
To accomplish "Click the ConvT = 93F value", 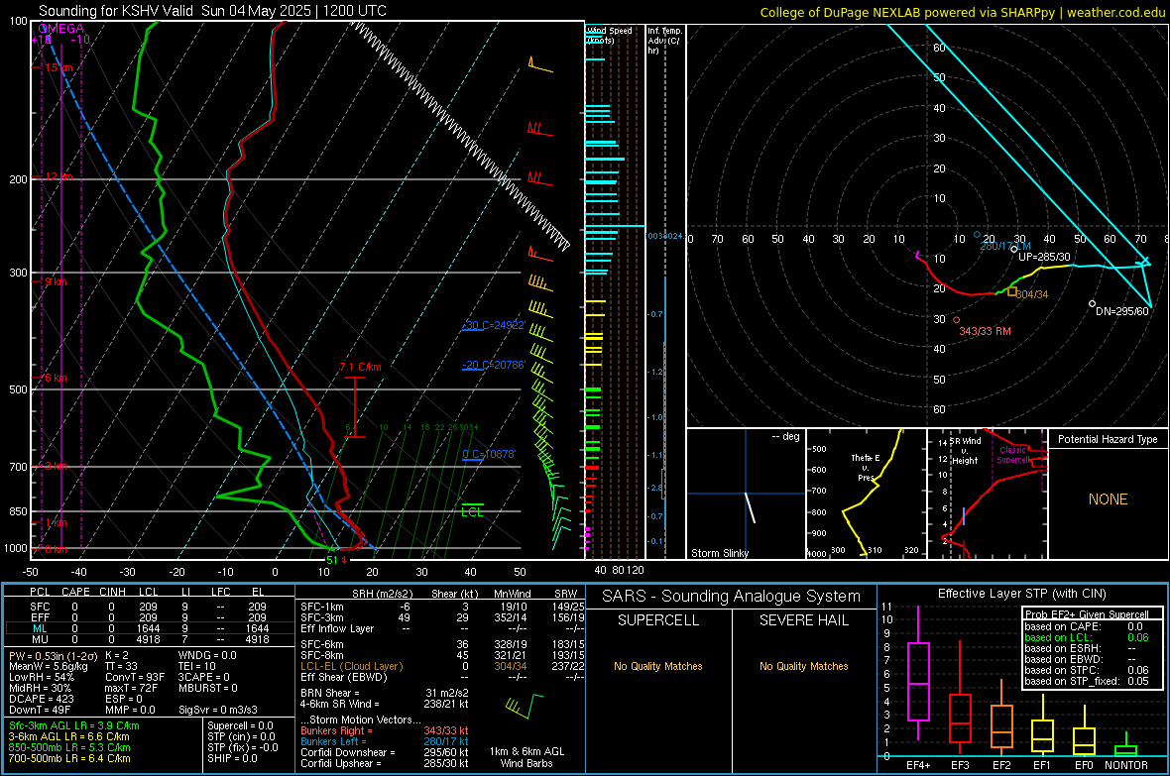I will [135, 677].
